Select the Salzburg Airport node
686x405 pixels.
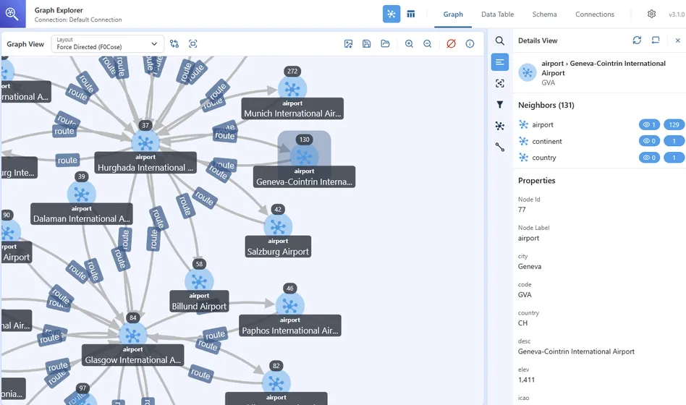click(x=278, y=226)
